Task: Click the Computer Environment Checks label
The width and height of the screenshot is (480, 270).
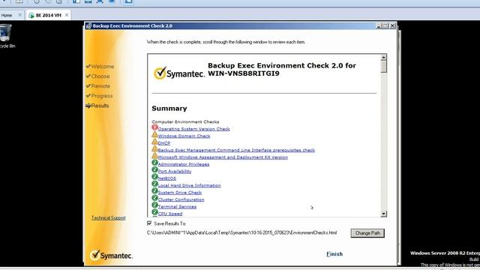Action: tap(185, 121)
